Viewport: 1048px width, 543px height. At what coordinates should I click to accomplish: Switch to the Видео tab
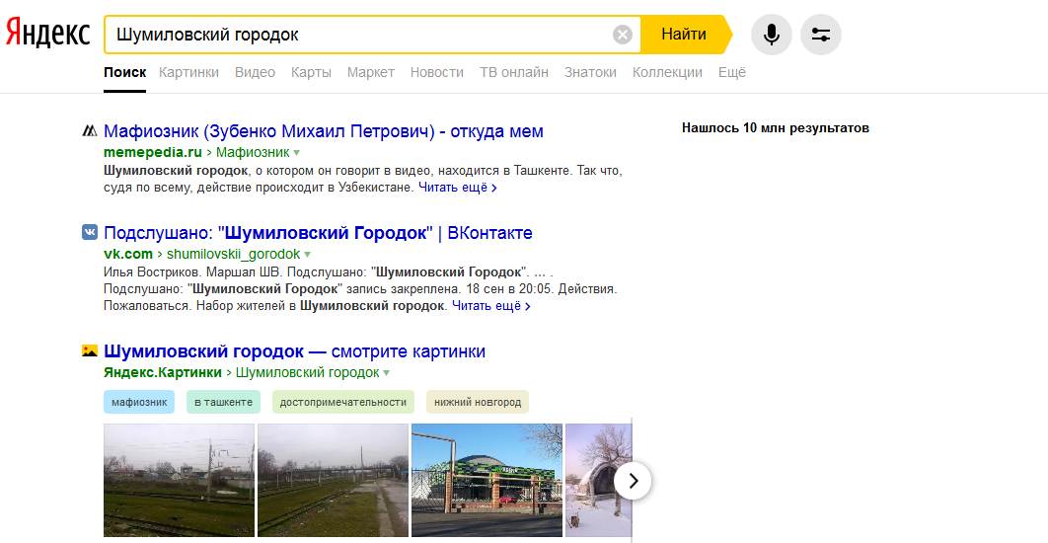[x=255, y=72]
